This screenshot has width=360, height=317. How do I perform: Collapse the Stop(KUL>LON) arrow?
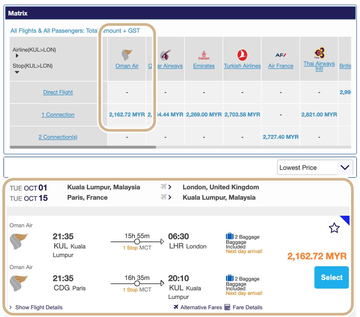coord(17,72)
